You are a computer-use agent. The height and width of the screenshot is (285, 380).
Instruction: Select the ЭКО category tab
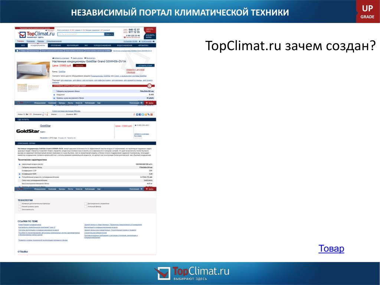tap(86, 45)
